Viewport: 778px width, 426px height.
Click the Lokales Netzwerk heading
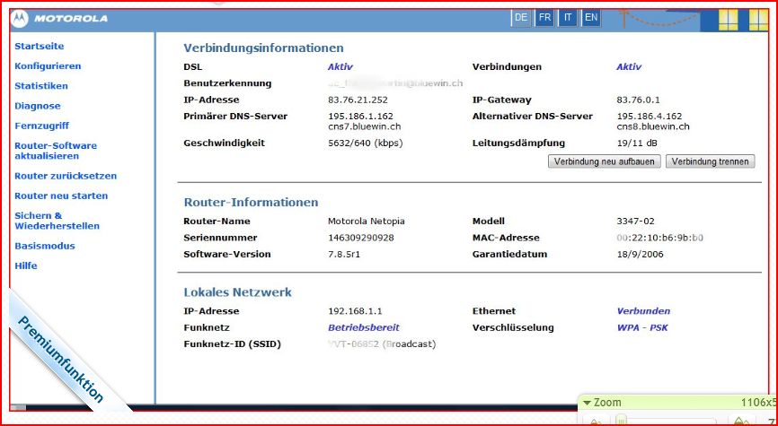point(238,292)
